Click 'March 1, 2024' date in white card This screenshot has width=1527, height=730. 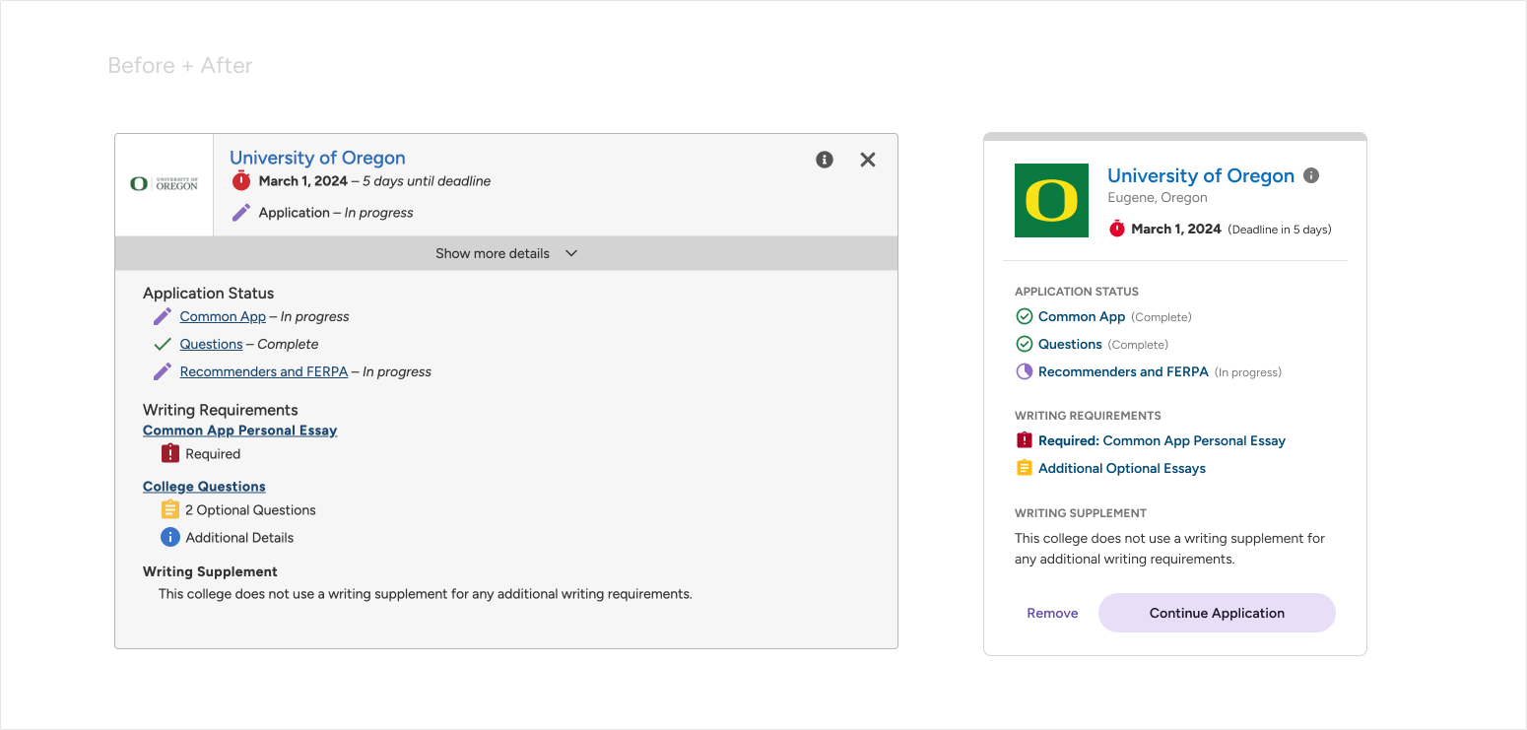tap(1176, 229)
